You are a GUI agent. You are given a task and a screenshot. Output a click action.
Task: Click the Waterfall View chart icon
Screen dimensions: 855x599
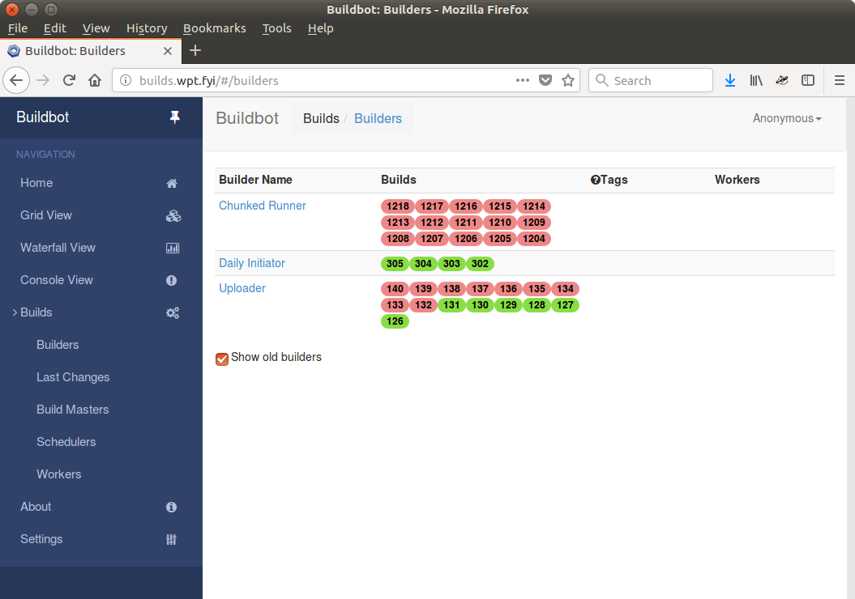[x=173, y=248]
